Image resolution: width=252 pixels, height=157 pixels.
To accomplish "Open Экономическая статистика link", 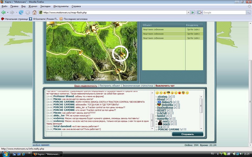I will [x=138, y=86].
